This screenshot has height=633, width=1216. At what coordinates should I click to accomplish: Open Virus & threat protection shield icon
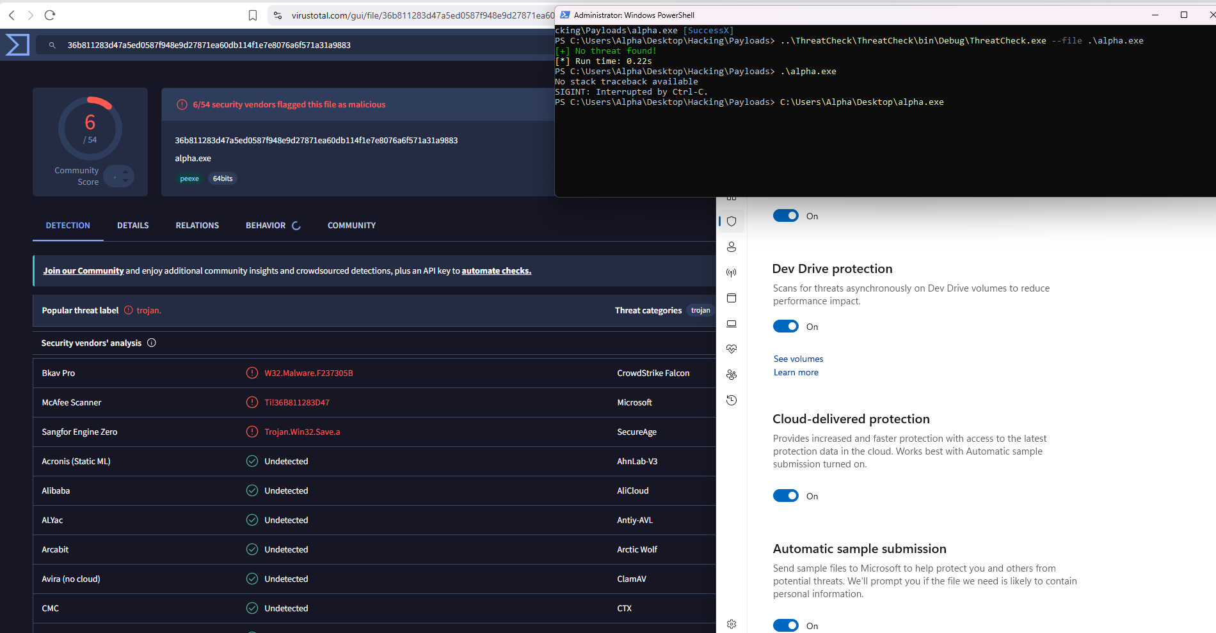click(x=732, y=221)
